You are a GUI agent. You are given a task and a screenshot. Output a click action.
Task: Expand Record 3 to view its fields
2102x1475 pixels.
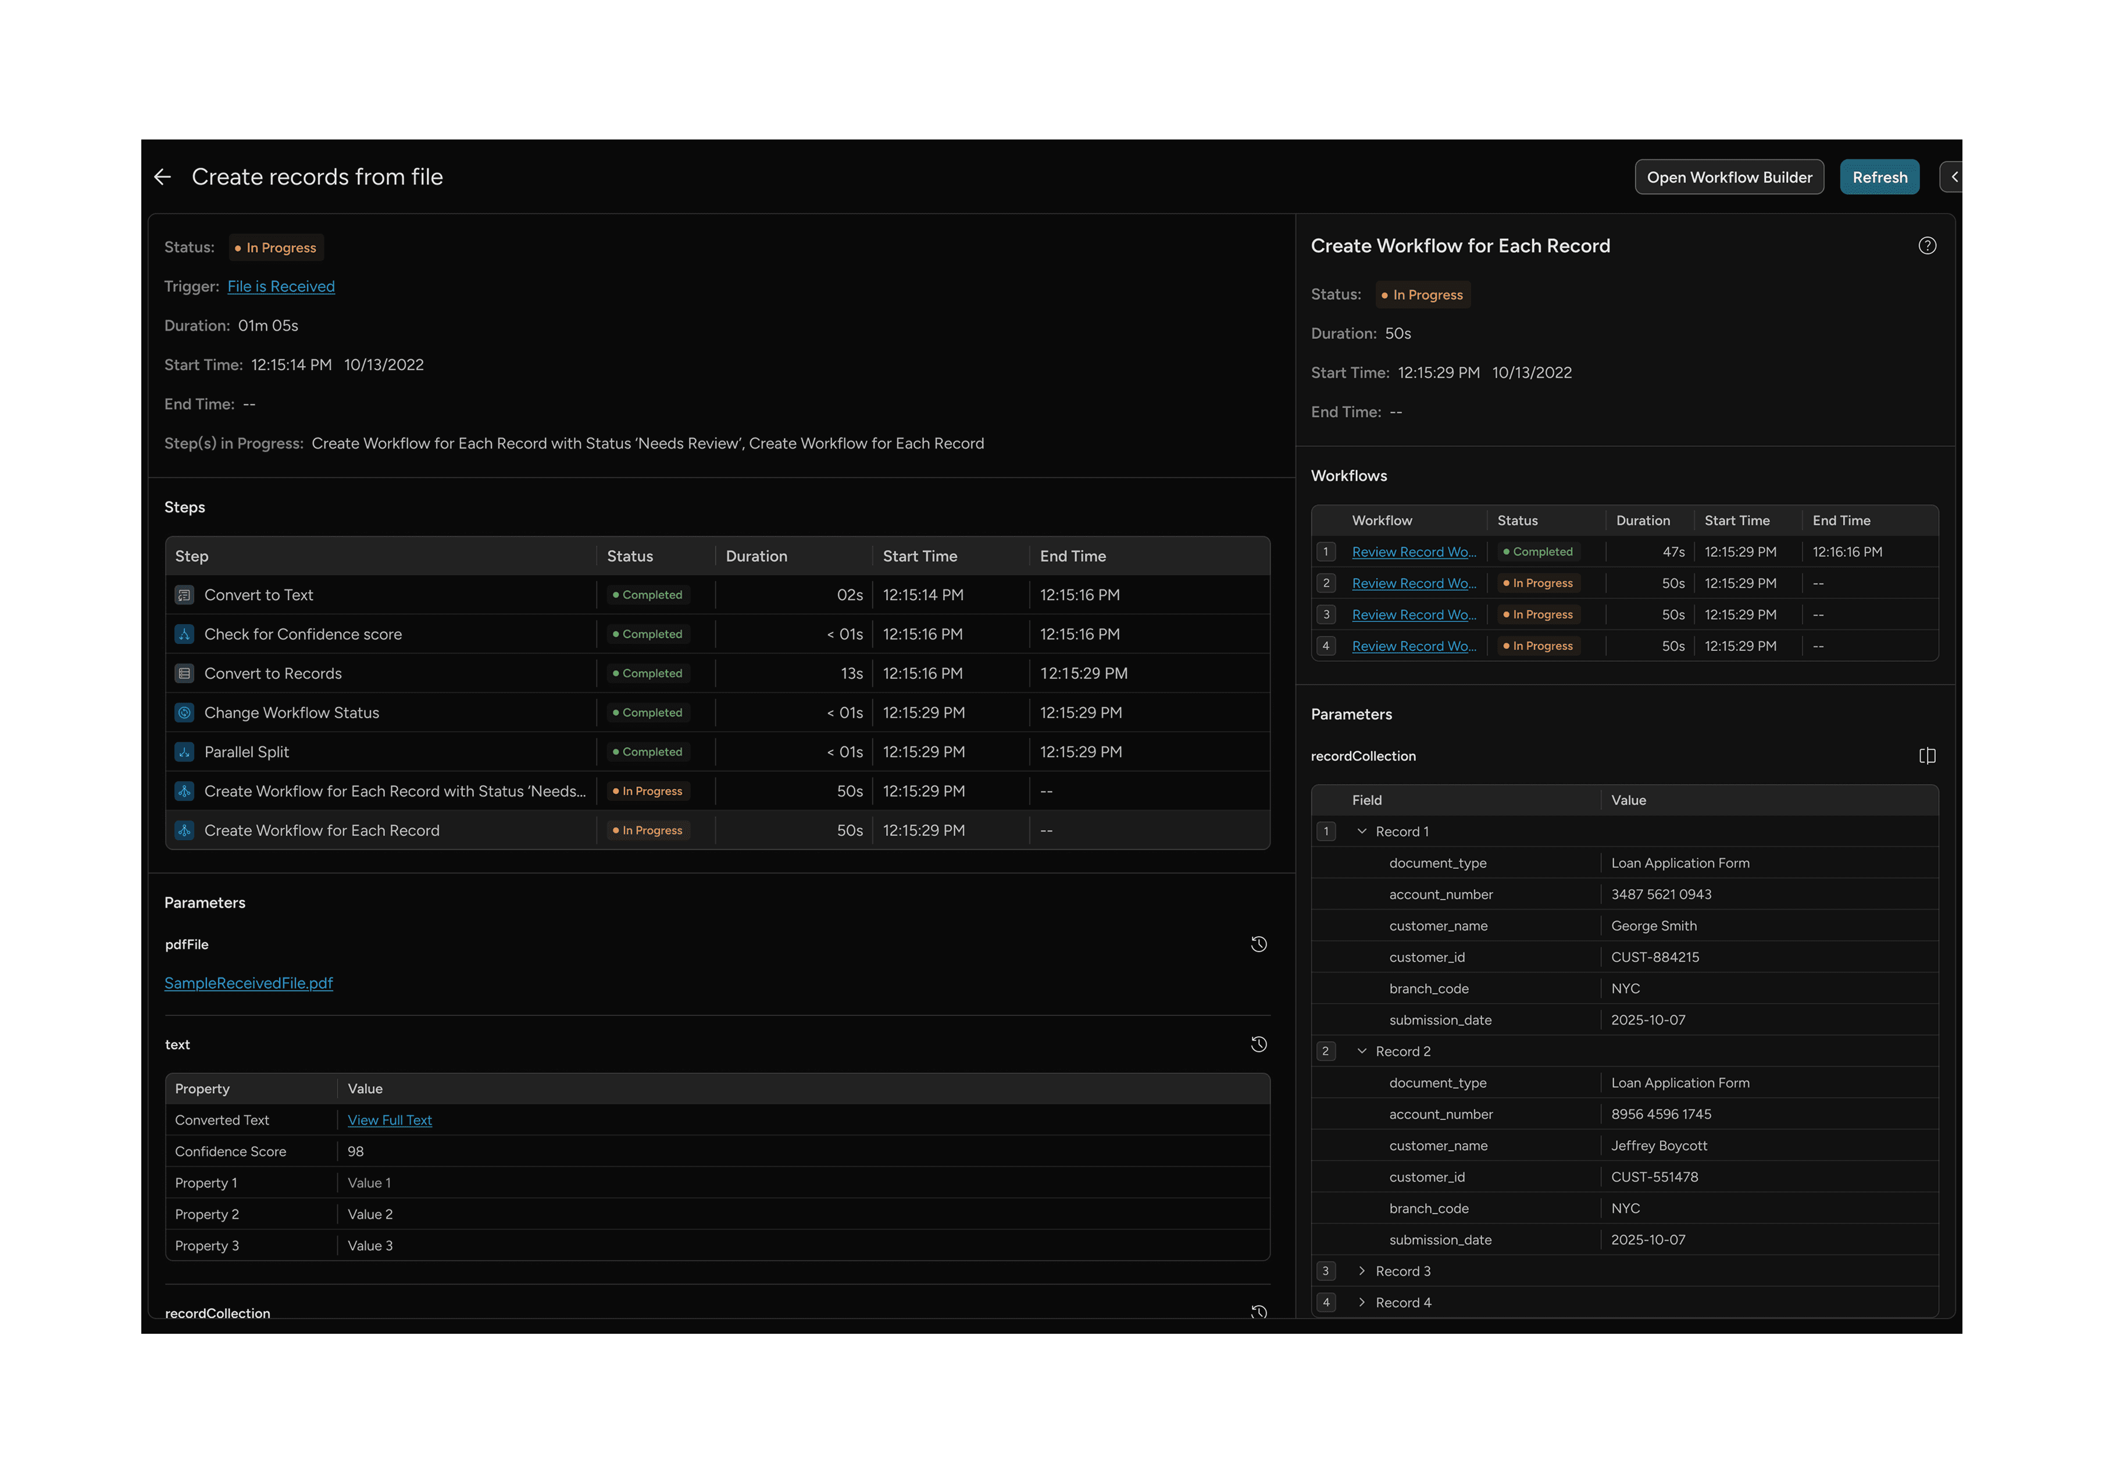coord(1362,1271)
